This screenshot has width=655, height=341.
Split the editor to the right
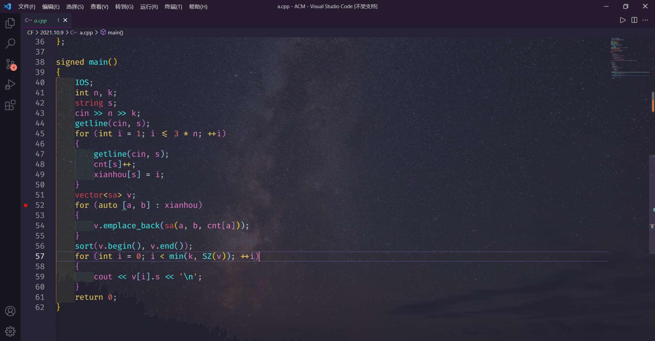click(x=634, y=20)
